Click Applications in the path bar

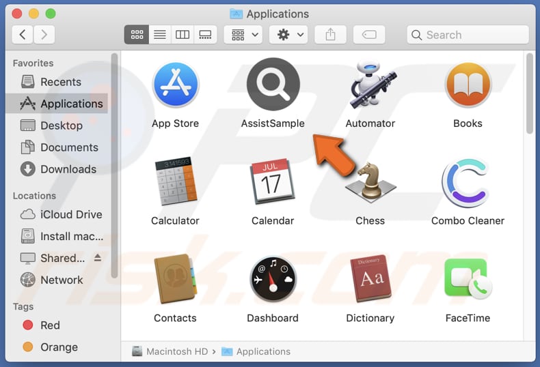pyautogui.click(x=256, y=351)
